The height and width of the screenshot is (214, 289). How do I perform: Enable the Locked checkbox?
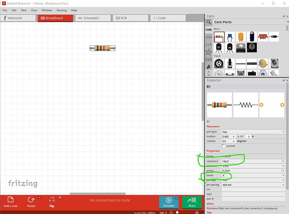click(x=223, y=146)
